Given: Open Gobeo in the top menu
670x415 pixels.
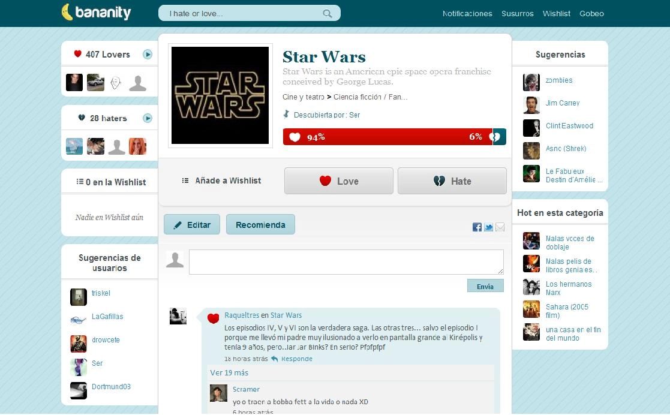Looking at the screenshot, I should [591, 14].
